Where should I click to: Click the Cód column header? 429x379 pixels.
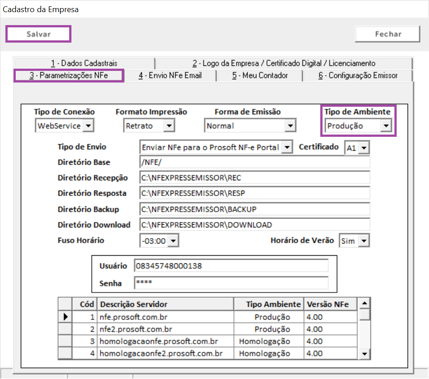pos(84,304)
